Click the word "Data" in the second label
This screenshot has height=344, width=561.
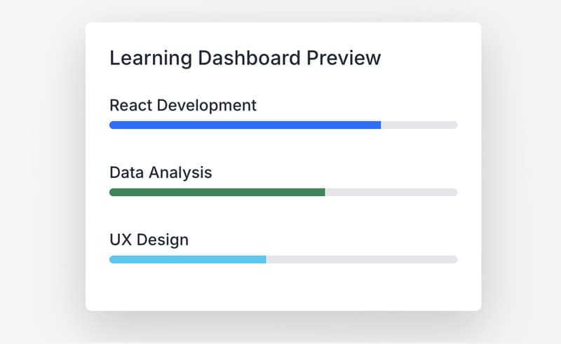(126, 172)
